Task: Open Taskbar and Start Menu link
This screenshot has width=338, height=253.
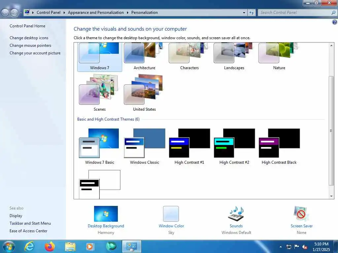Action: (30, 223)
